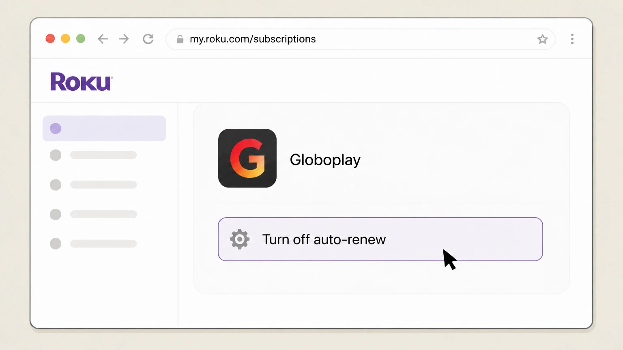The width and height of the screenshot is (623, 350).
Task: Click the Globoplay subscription name
Action: click(325, 160)
